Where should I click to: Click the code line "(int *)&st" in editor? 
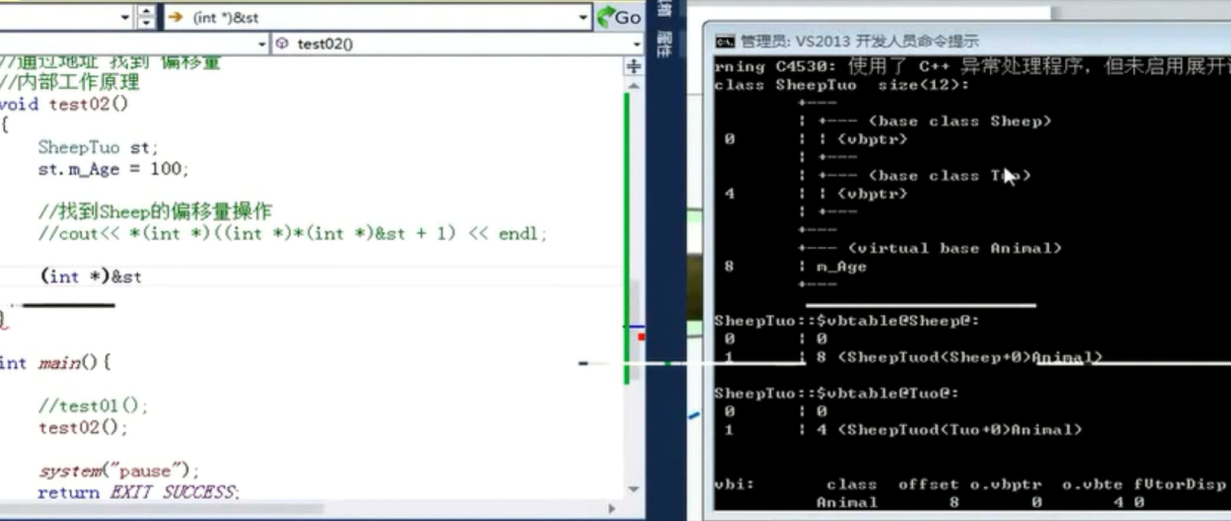click(x=91, y=277)
